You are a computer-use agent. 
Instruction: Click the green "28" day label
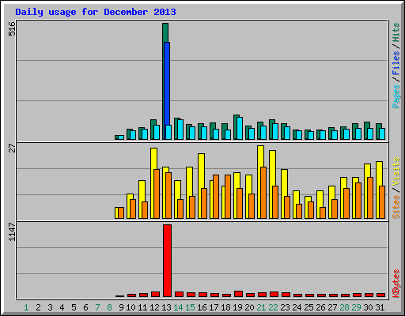[x=344, y=307]
